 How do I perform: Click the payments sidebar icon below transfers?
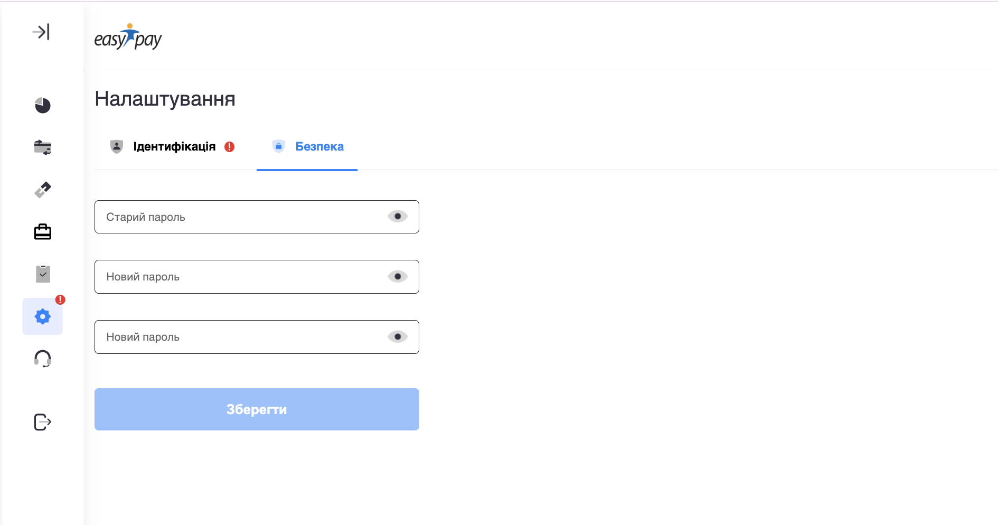click(43, 190)
